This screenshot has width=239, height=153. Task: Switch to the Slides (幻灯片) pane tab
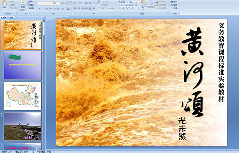4,18
